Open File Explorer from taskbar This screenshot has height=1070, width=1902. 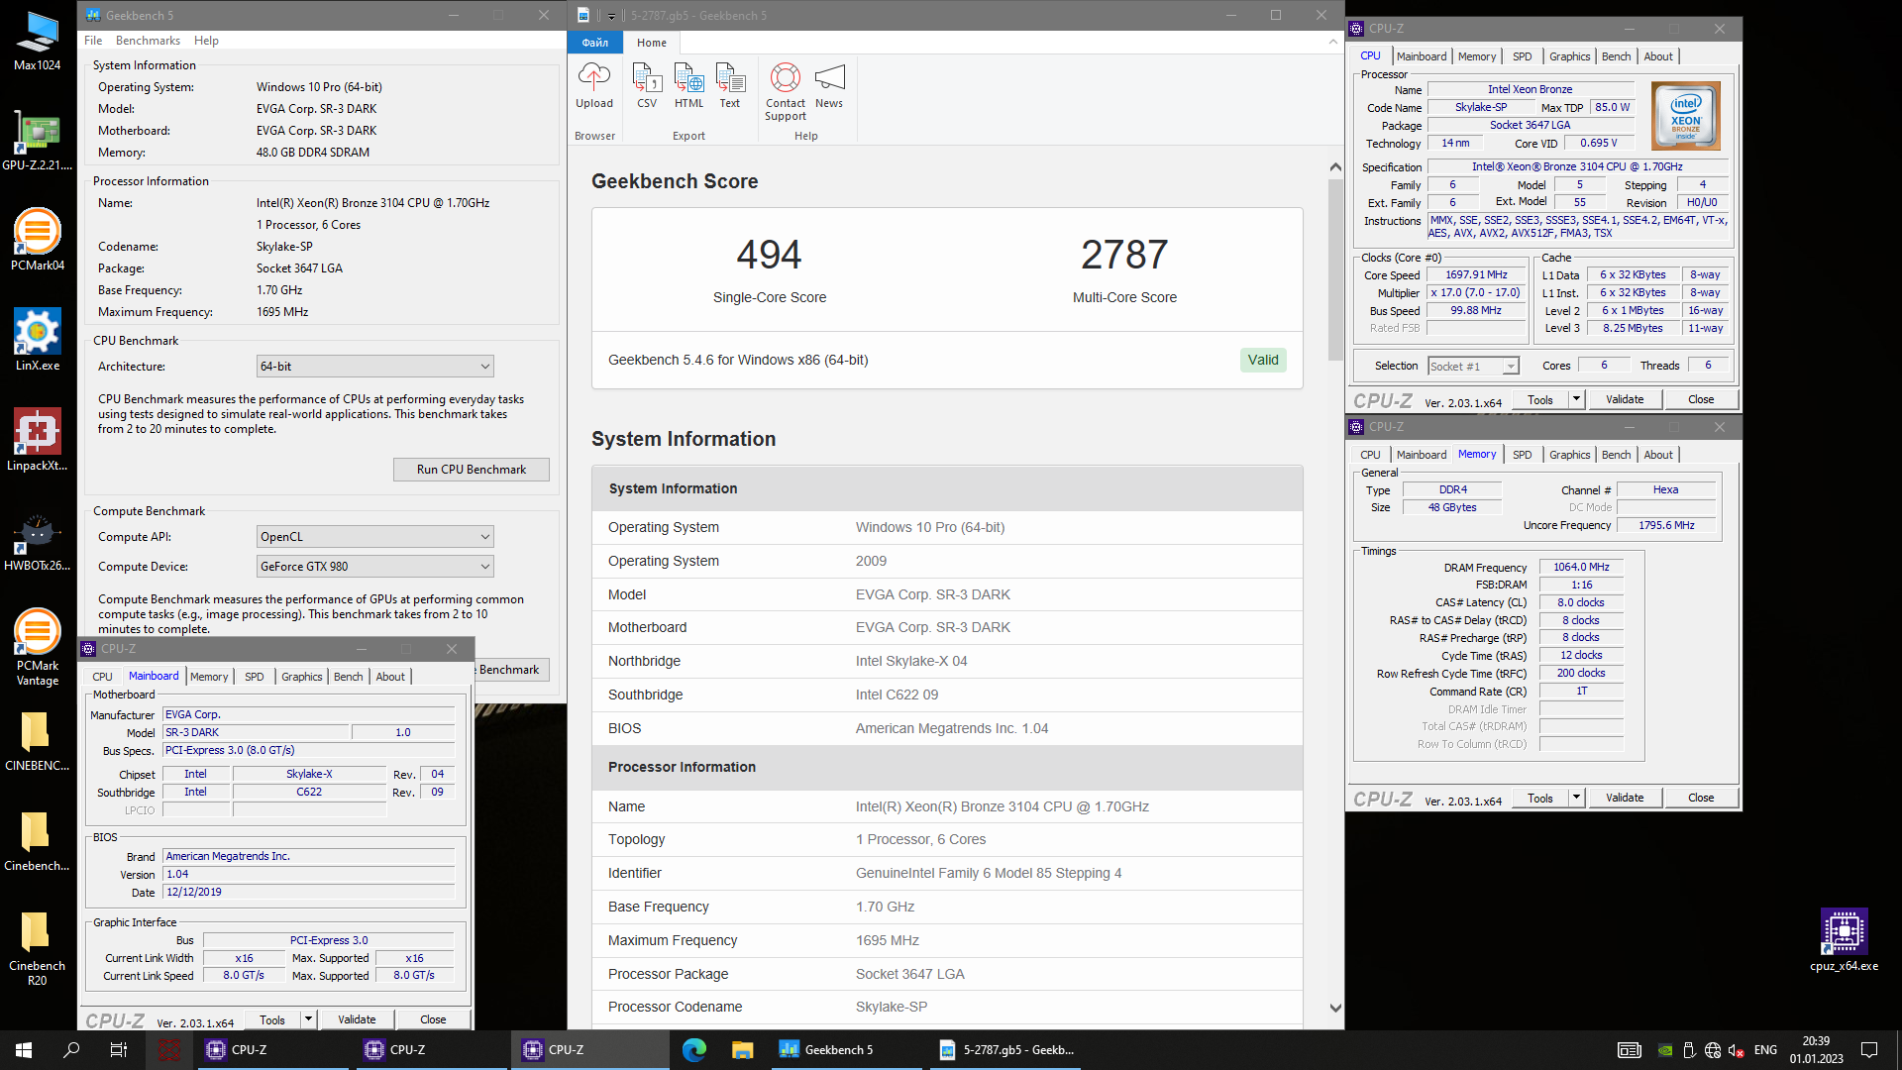pos(742,1050)
